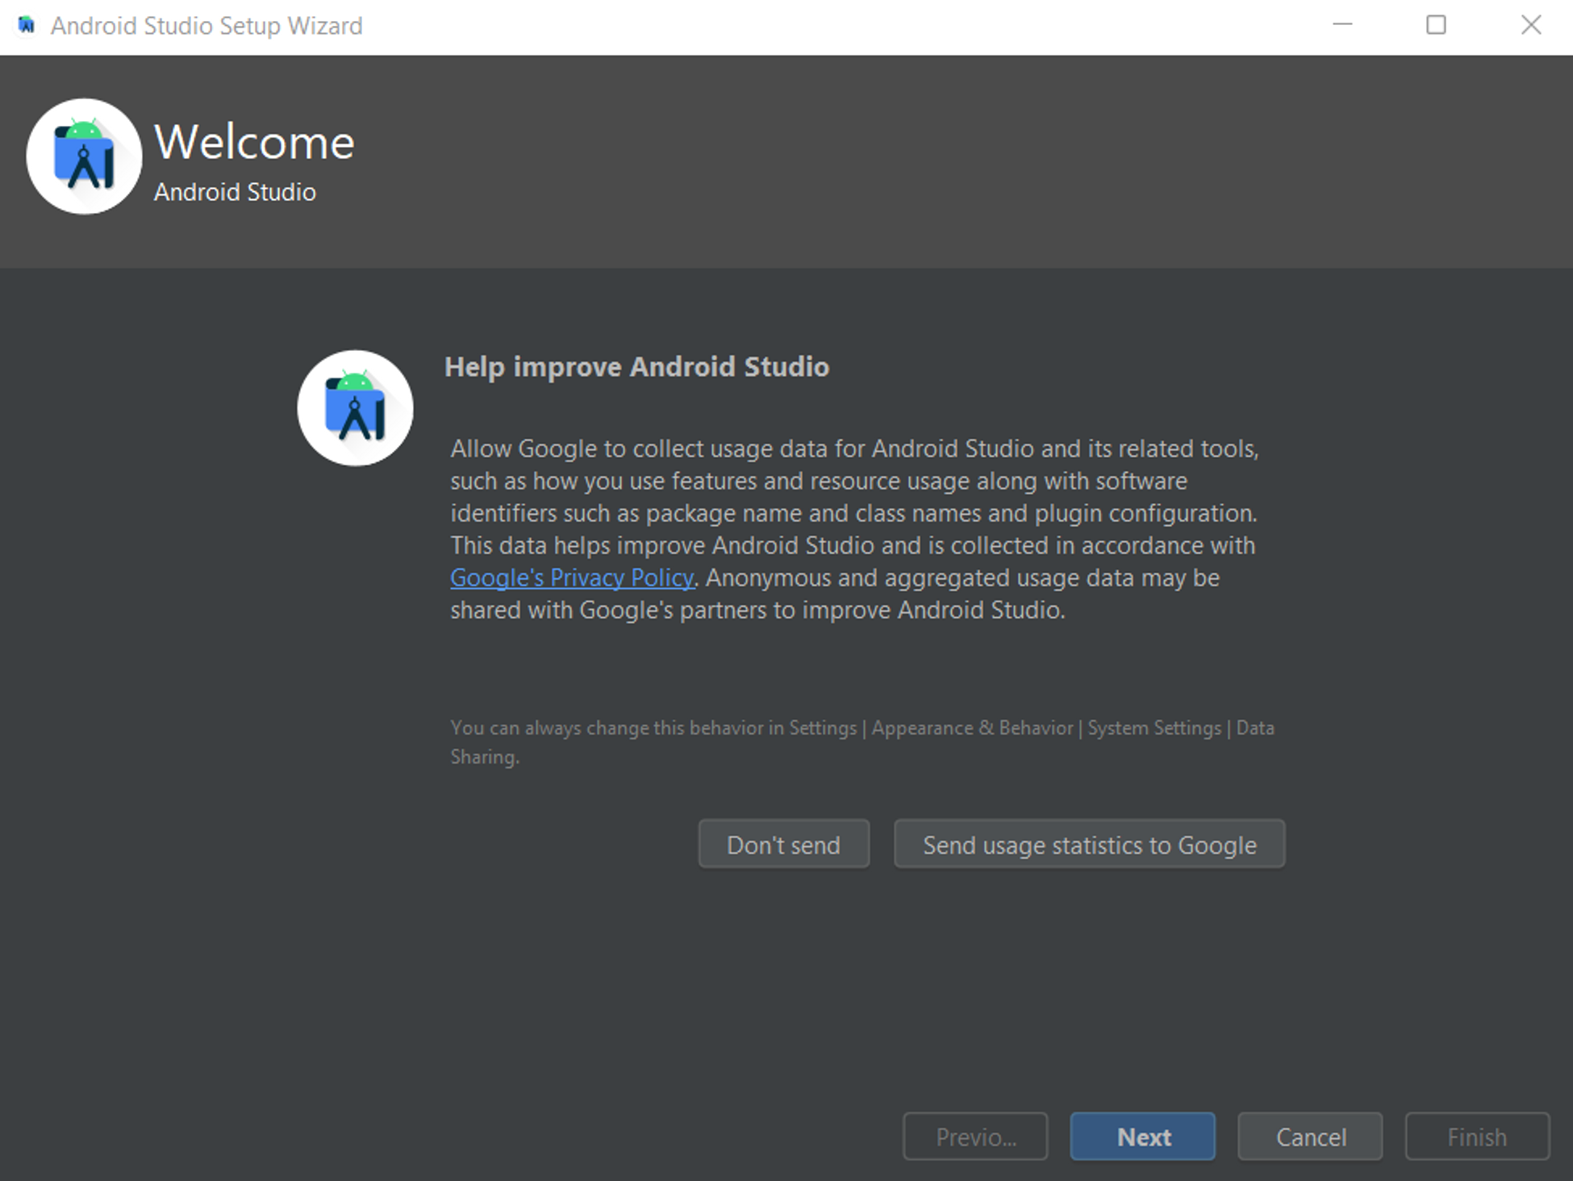Cancel the setup wizard
Image resolution: width=1573 pixels, height=1181 pixels.
[x=1310, y=1137]
